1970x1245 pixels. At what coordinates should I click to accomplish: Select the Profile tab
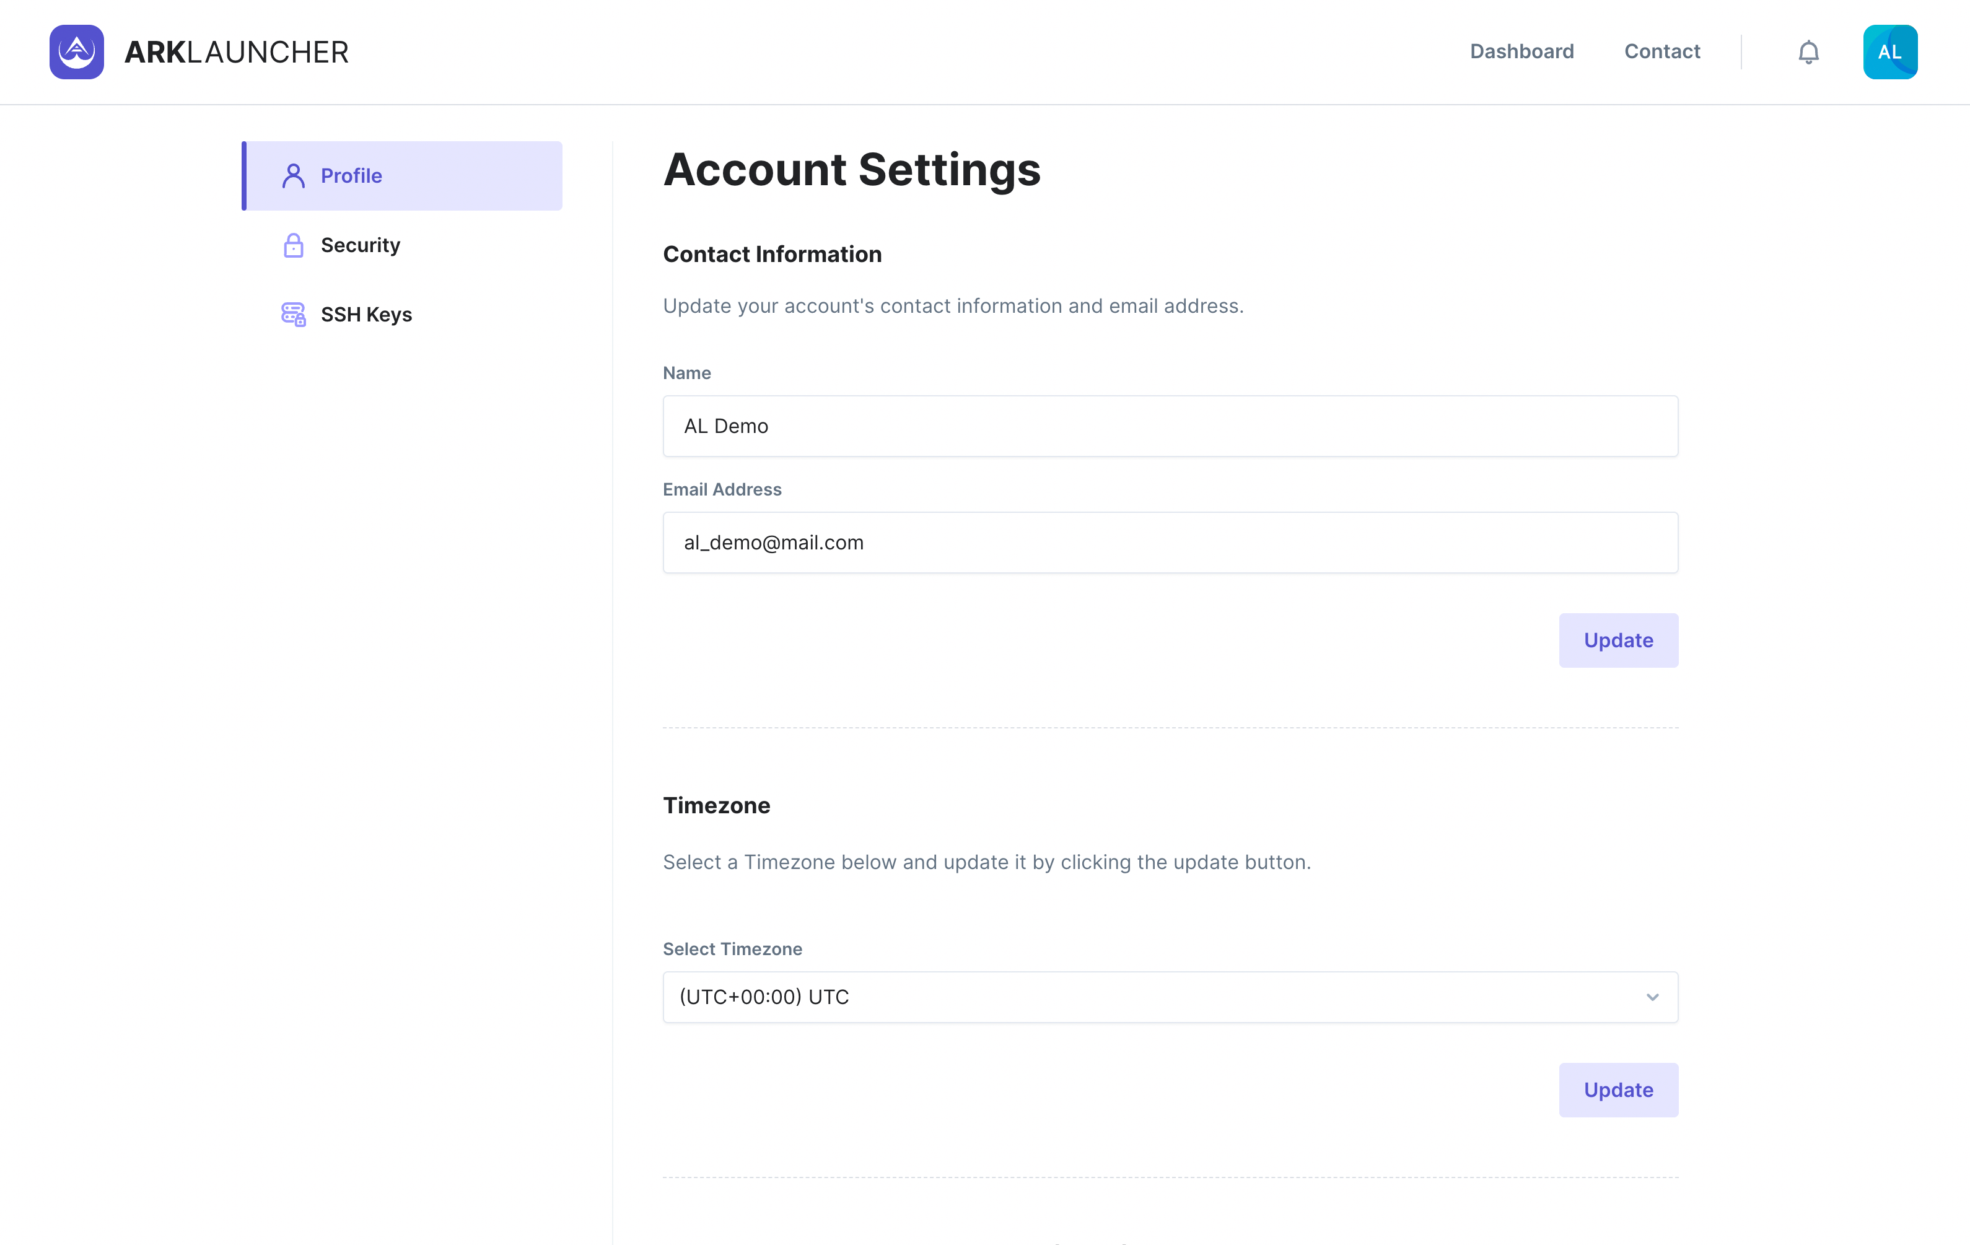click(352, 176)
